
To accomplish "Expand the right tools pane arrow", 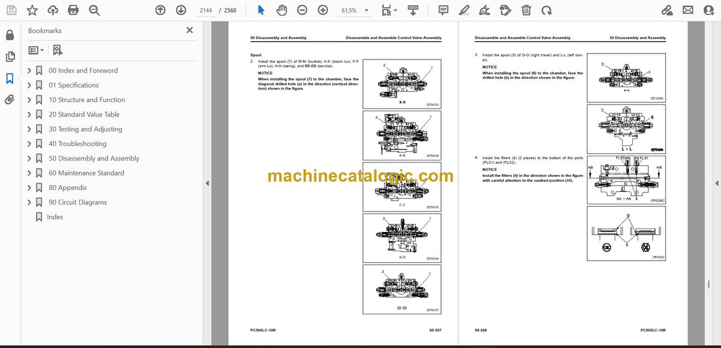I will point(716,183).
